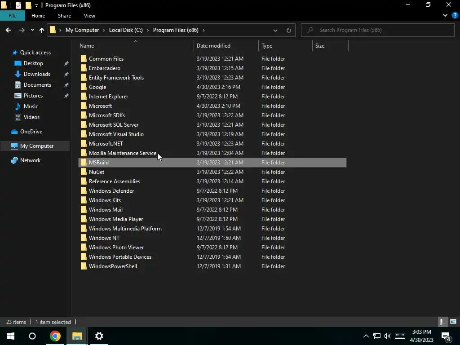
Task: Open Videos in the navigation pane
Action: 31,117
